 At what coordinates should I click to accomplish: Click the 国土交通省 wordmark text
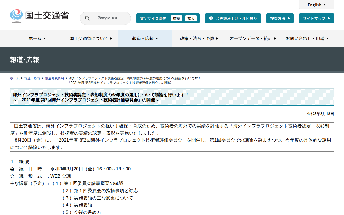(47, 15)
